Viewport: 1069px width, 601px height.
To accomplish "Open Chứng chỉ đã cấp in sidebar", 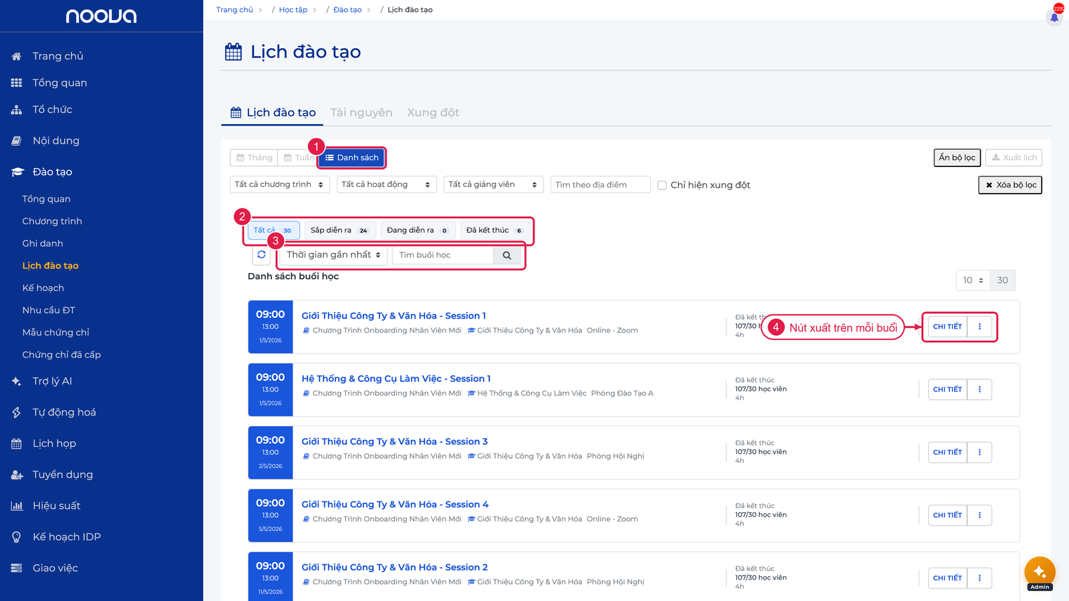I will click(61, 355).
